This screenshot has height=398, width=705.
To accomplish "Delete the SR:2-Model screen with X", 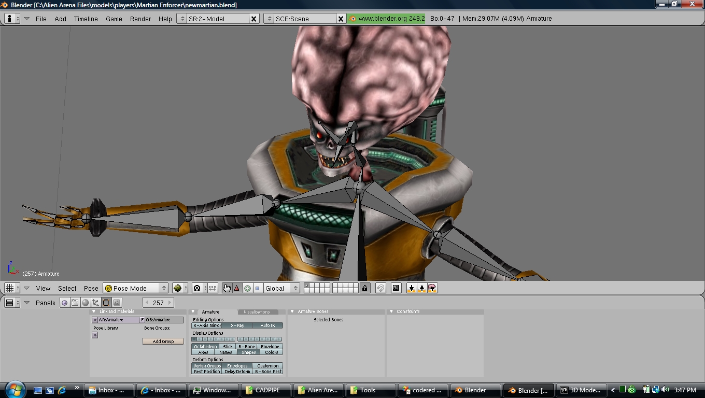I will point(253,19).
